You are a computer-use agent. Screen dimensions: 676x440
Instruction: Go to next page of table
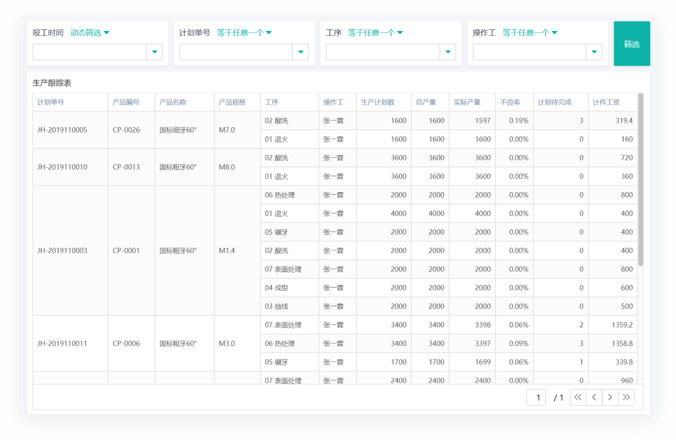610,398
